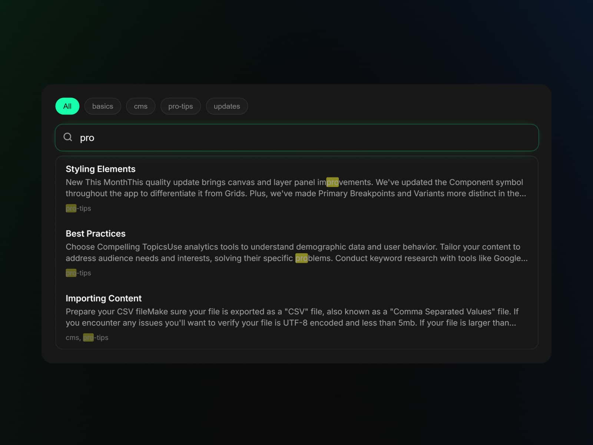Image resolution: width=593 pixels, height=445 pixels.
Task: Switch to the updates filter
Action: click(x=227, y=106)
